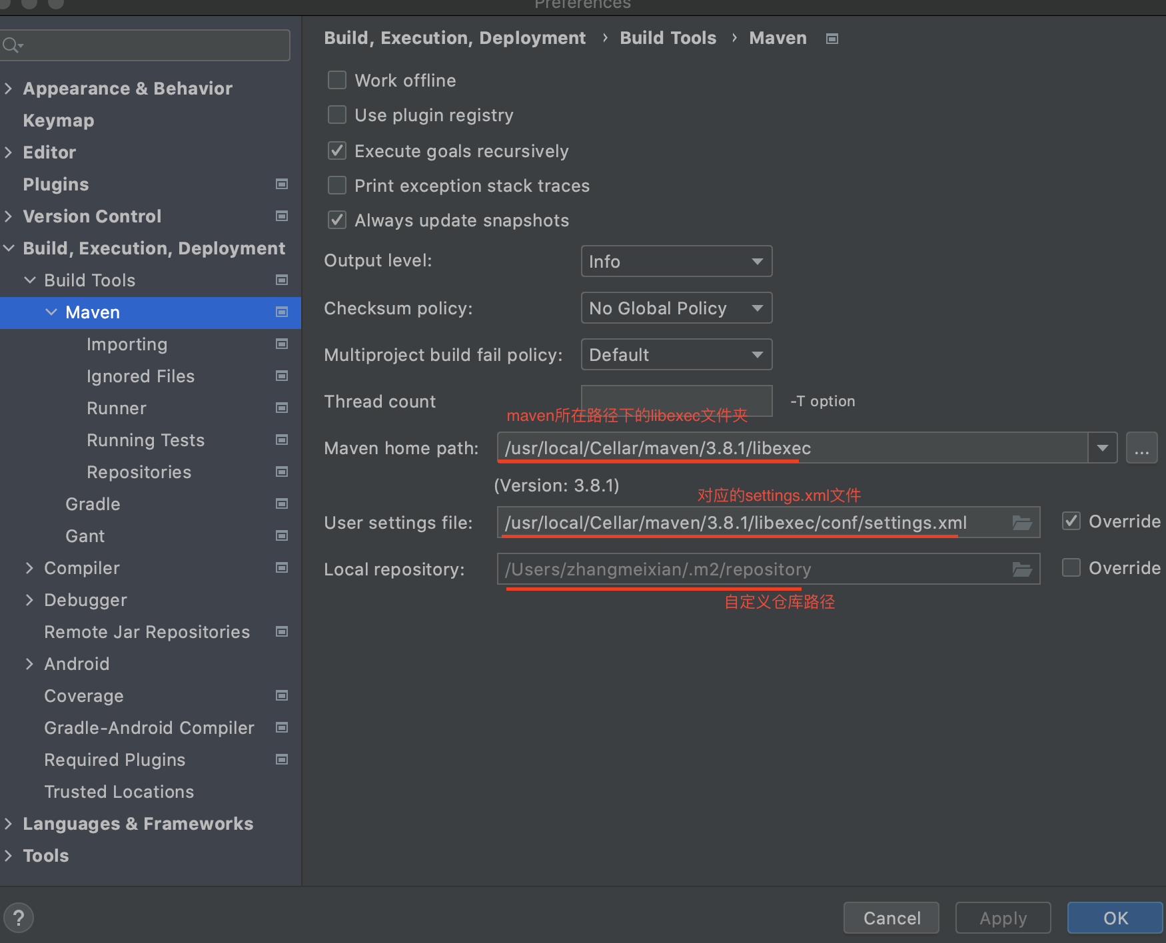Click project-level icon beside Gradle-Android Compiler
The height and width of the screenshot is (943, 1166).
pyautogui.click(x=282, y=727)
